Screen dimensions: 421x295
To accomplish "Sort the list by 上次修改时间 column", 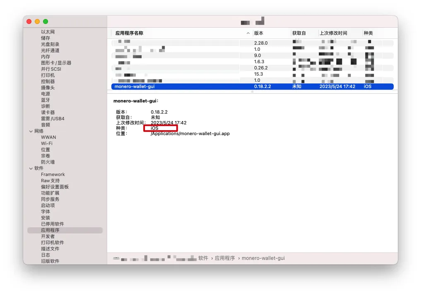I will coord(333,33).
